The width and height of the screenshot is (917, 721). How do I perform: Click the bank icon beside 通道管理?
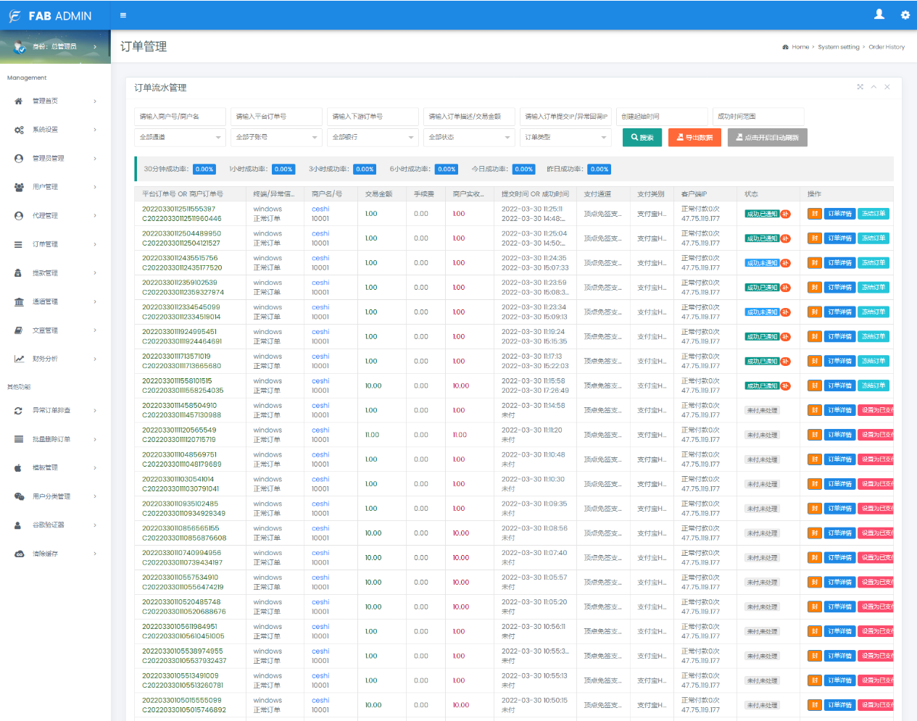[19, 302]
